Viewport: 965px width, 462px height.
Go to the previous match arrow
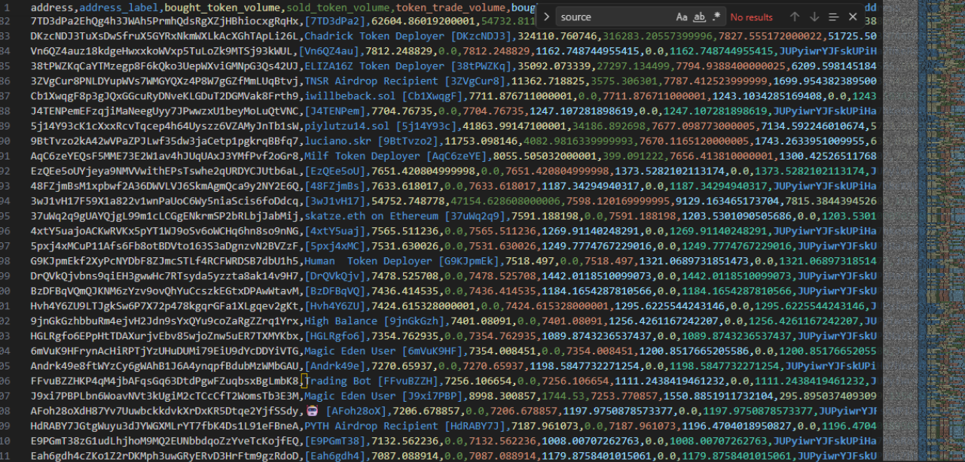pyautogui.click(x=795, y=17)
